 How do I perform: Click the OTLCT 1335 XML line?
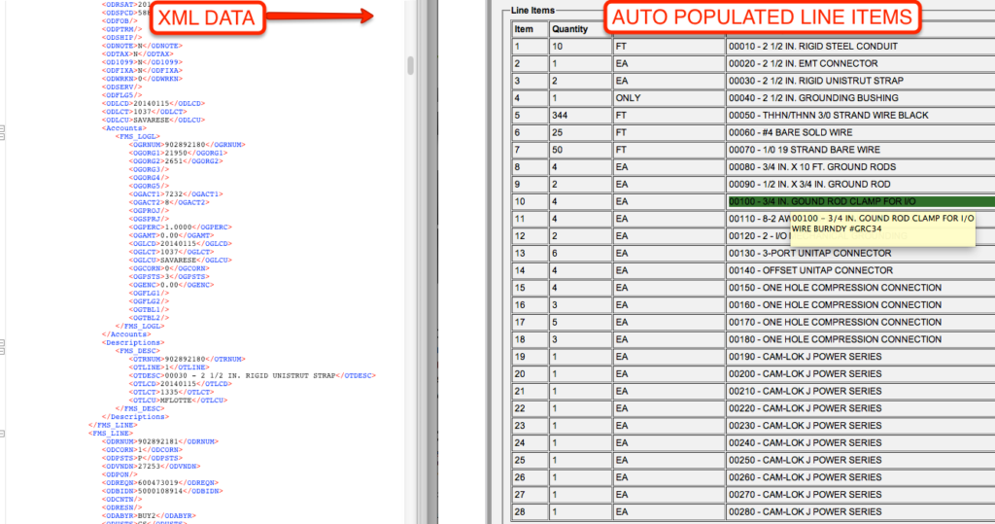[173, 393]
